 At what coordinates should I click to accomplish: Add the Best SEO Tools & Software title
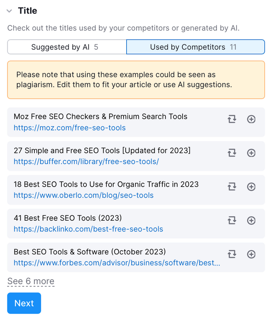251,254
